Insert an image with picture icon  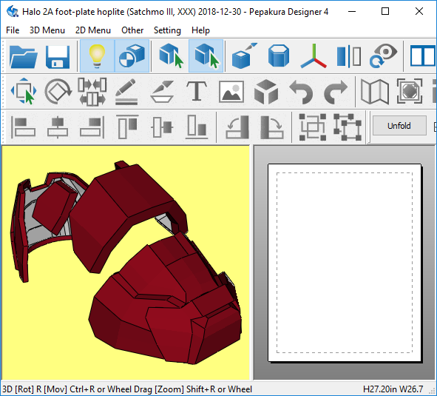[231, 91]
